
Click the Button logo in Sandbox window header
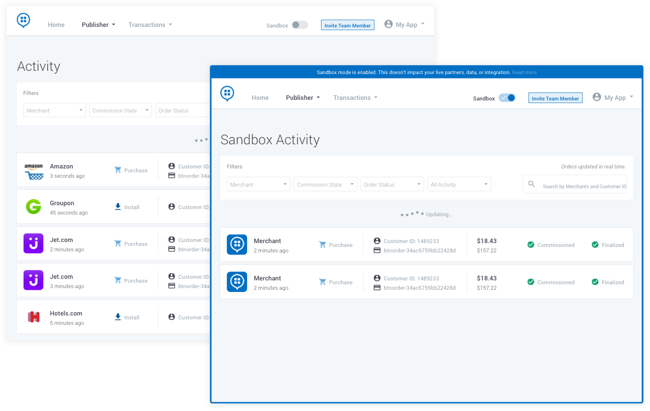[227, 93]
